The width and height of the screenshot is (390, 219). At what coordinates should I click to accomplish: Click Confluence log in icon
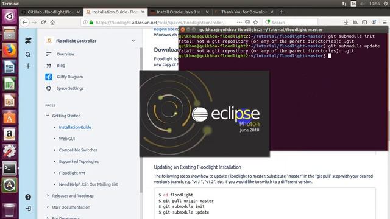click(28, 208)
